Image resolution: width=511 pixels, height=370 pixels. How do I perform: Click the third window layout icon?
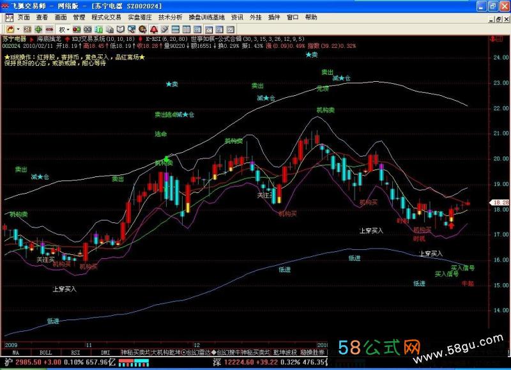coord(197,29)
